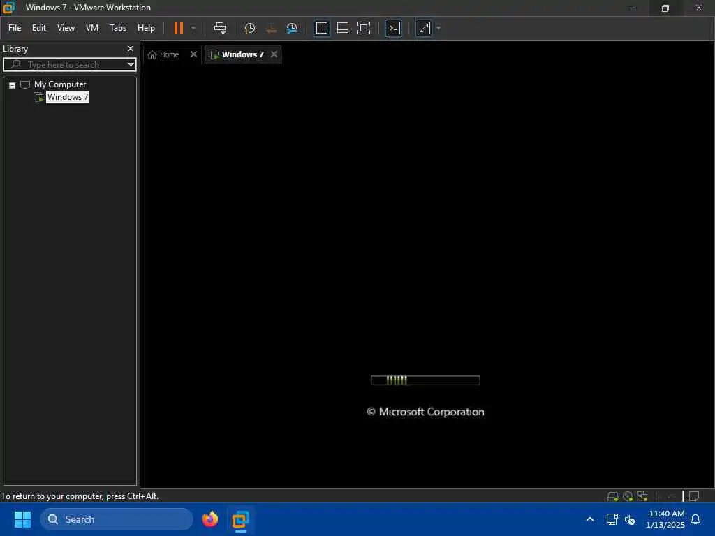715x536 pixels.
Task: Select My Computer in the library
Action: pyautogui.click(x=60, y=84)
